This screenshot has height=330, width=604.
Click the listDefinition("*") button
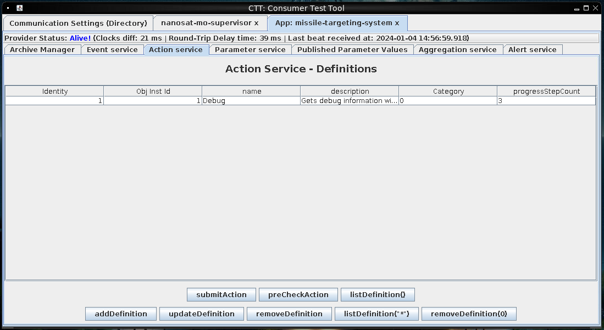pyautogui.click(x=376, y=314)
